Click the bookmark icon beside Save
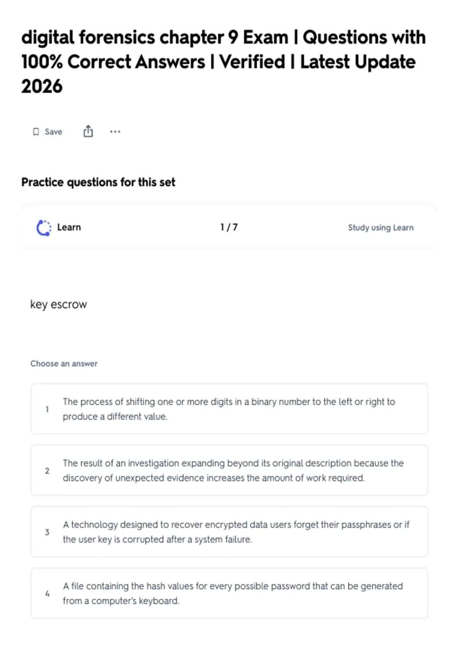 [x=36, y=132]
